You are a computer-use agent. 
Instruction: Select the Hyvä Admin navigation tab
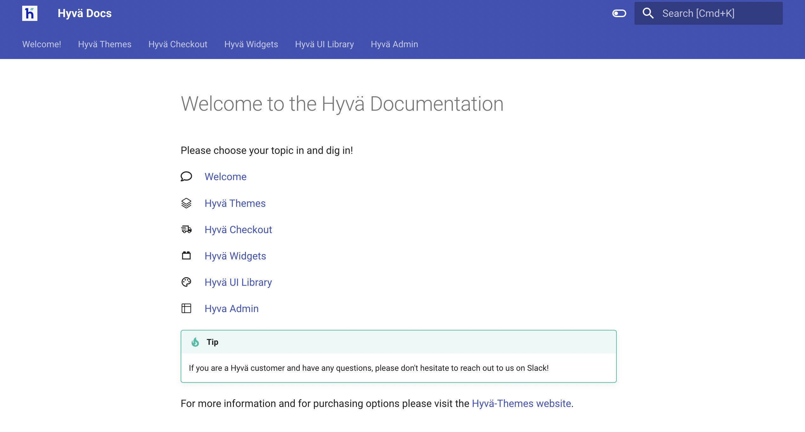click(394, 44)
